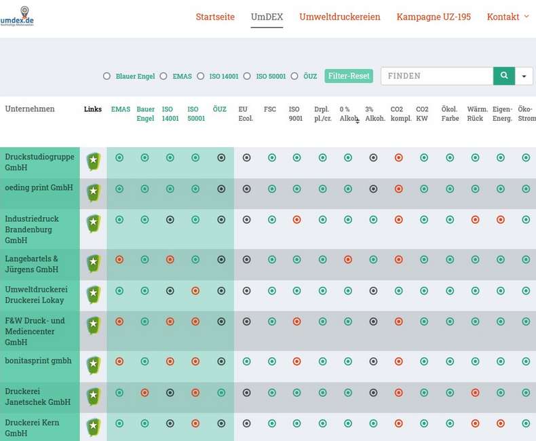
Task: Open star badge link for oeding print GmbH
Action: [x=94, y=193]
